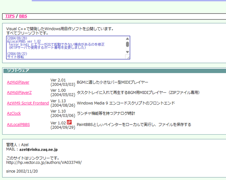Screen dimensions: 226x180
Task: Open the AzMidiPlayerZ software page
Action: tap(19, 93)
